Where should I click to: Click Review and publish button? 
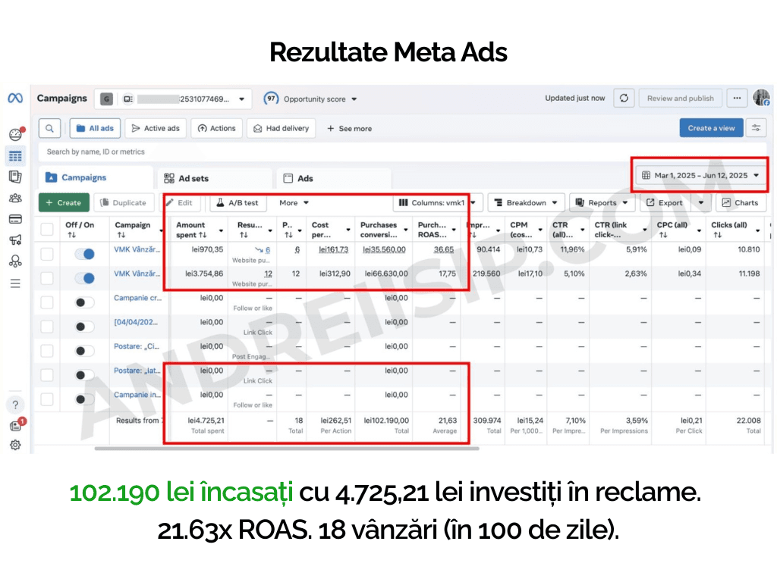tap(681, 98)
